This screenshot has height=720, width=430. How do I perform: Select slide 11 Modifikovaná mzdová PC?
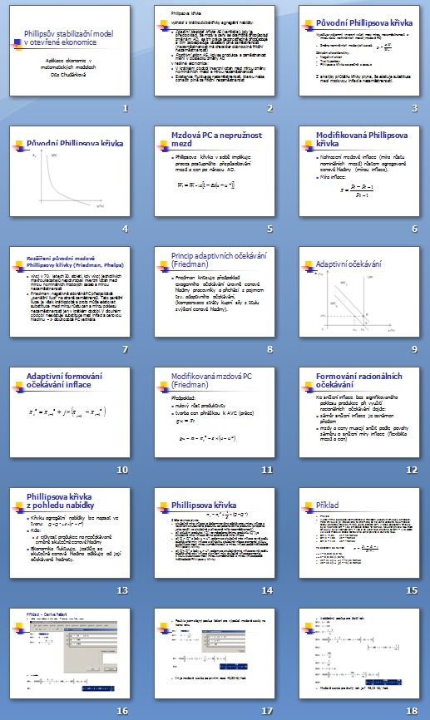(215, 412)
